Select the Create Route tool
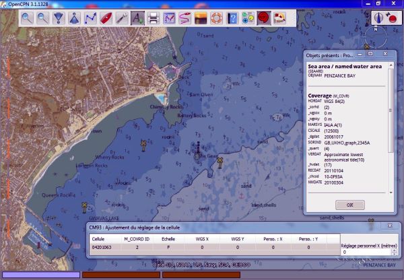Image resolution: width=404 pixels, height=280 pixels. tap(90, 18)
